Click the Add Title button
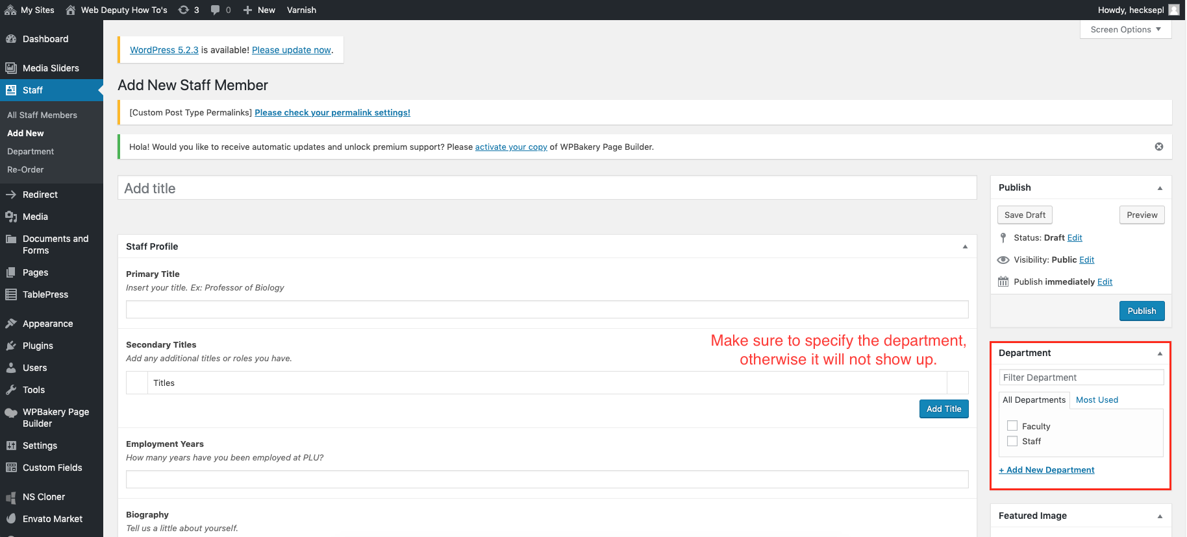 point(943,409)
